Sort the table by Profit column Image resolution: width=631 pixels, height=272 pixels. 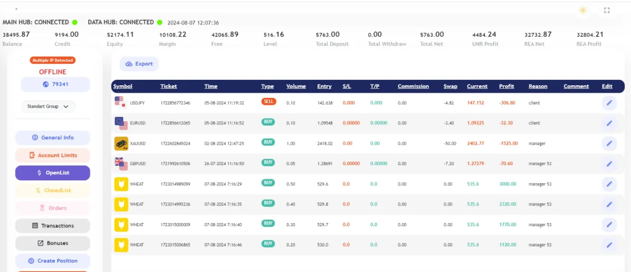[x=506, y=86]
